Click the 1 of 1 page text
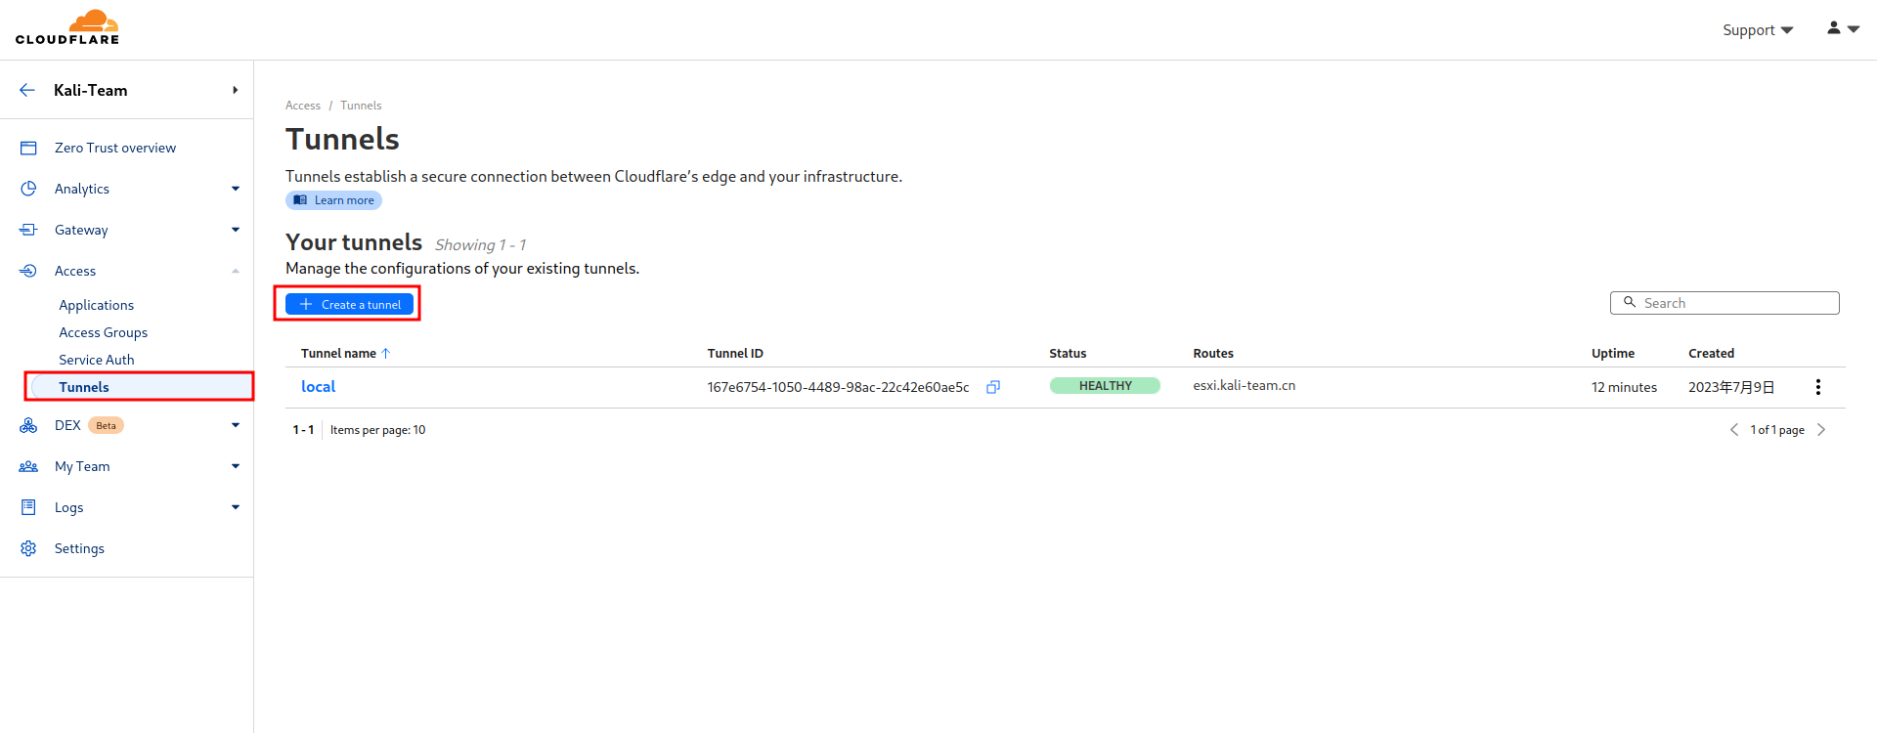The image size is (1877, 733). pyautogui.click(x=1777, y=430)
